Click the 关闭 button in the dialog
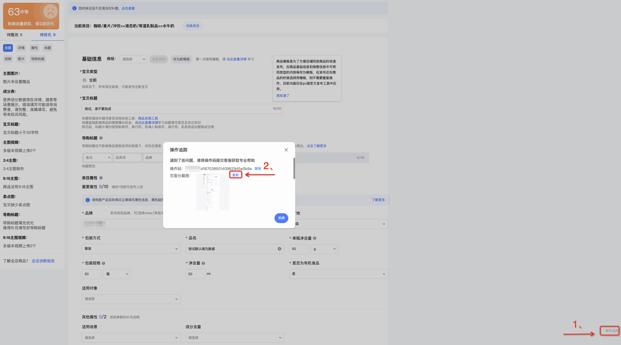The image size is (621, 345). coord(281,218)
